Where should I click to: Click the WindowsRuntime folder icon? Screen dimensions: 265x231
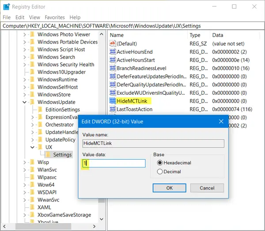pyautogui.click(x=32, y=79)
